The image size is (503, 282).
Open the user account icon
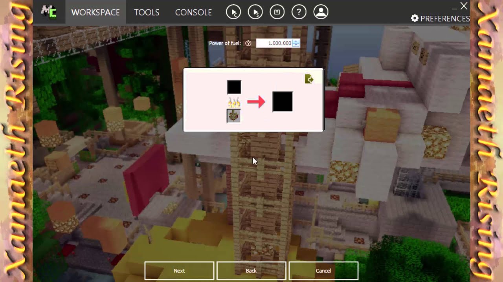pyautogui.click(x=321, y=12)
